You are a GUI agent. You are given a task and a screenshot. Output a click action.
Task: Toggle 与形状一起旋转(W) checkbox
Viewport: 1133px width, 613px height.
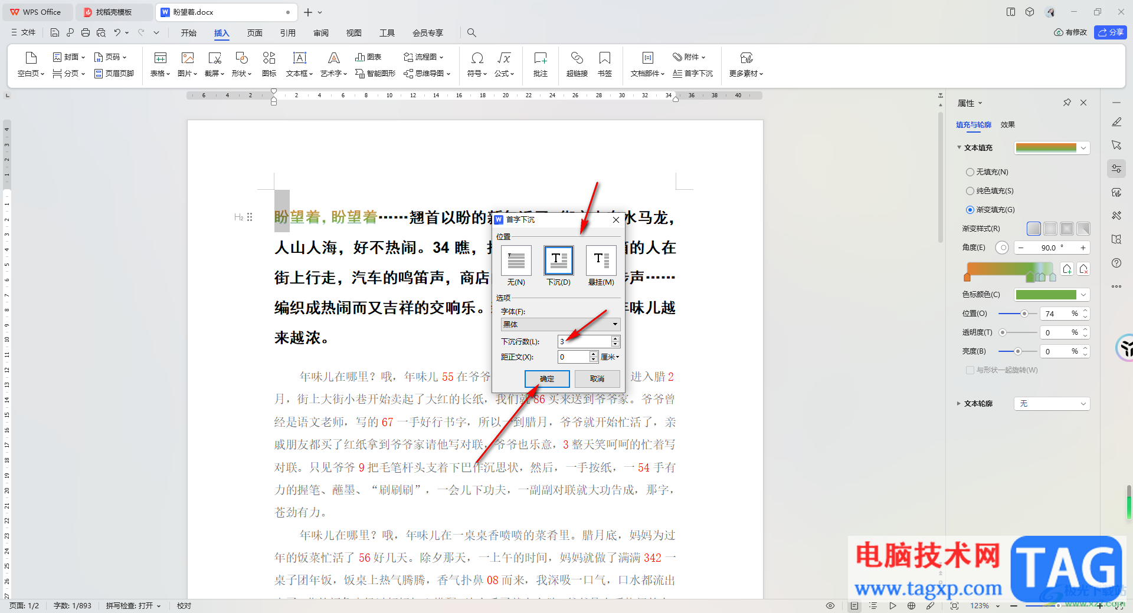click(x=970, y=370)
